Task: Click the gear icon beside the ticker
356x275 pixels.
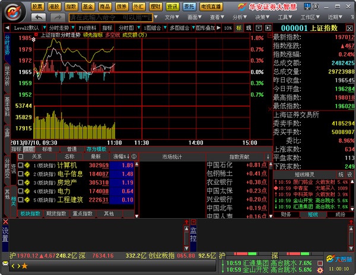Action: coord(320,270)
